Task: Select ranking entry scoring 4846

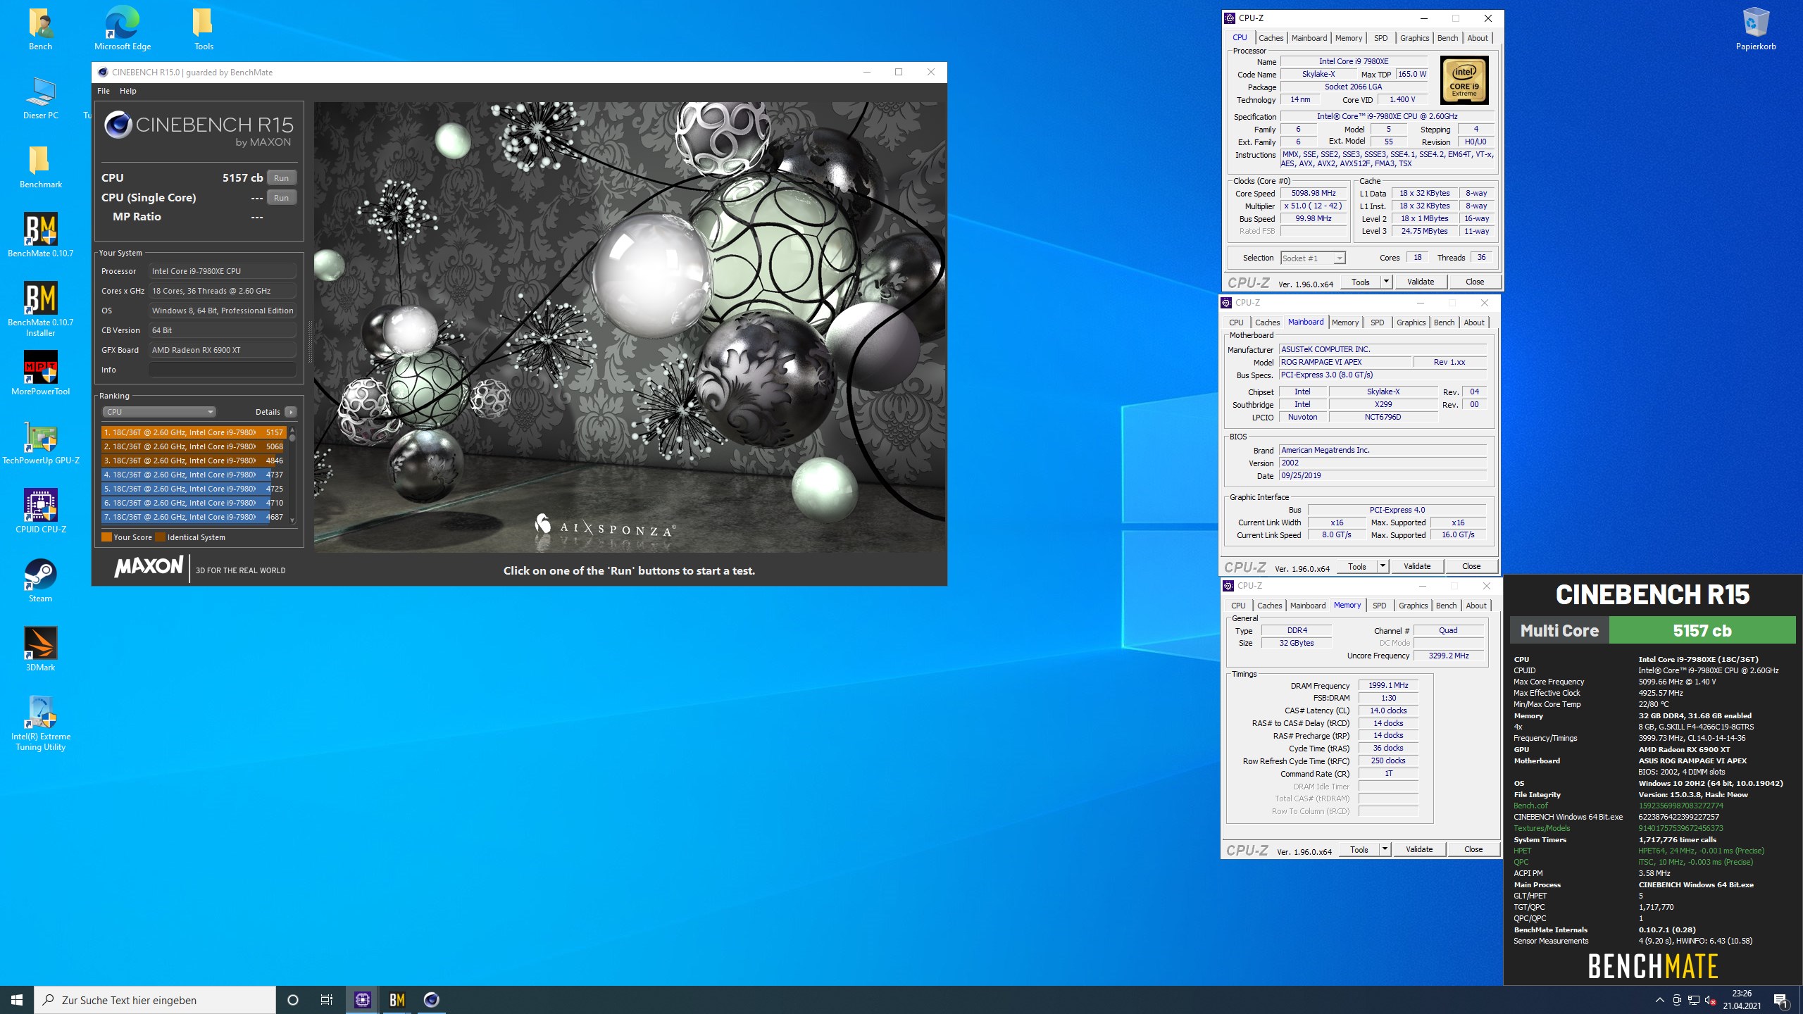Action: [194, 461]
